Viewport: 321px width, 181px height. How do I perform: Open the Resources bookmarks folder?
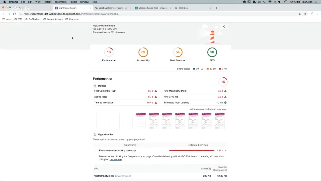point(72,19)
